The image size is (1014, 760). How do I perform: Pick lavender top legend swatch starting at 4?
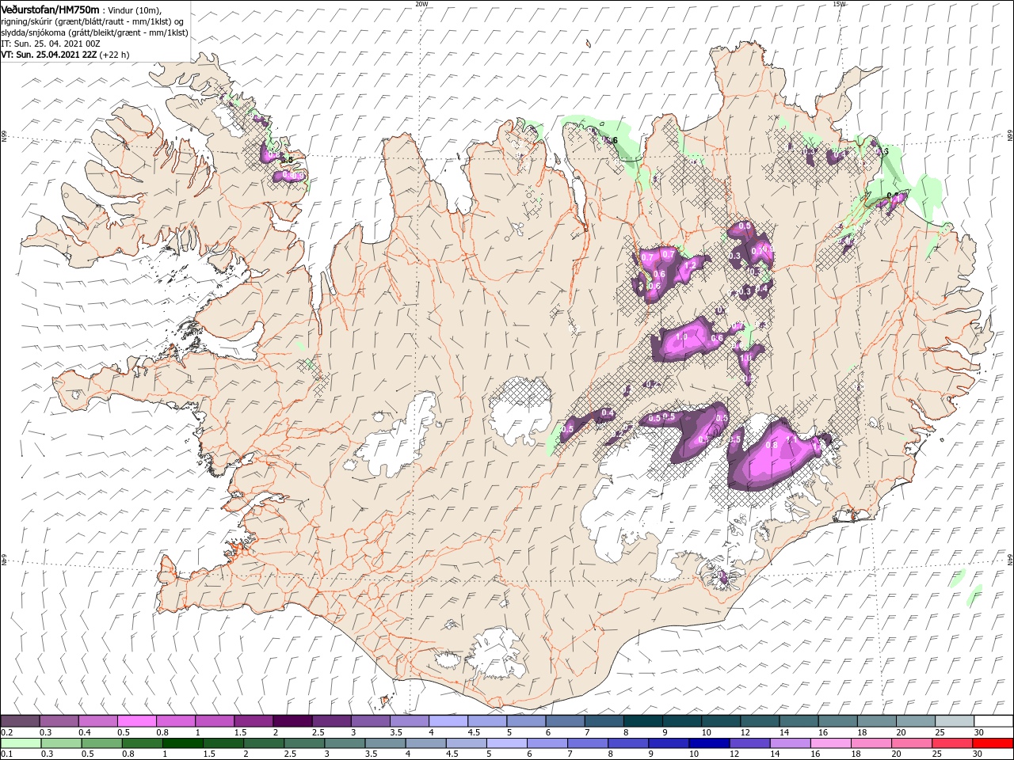pyautogui.click(x=448, y=720)
